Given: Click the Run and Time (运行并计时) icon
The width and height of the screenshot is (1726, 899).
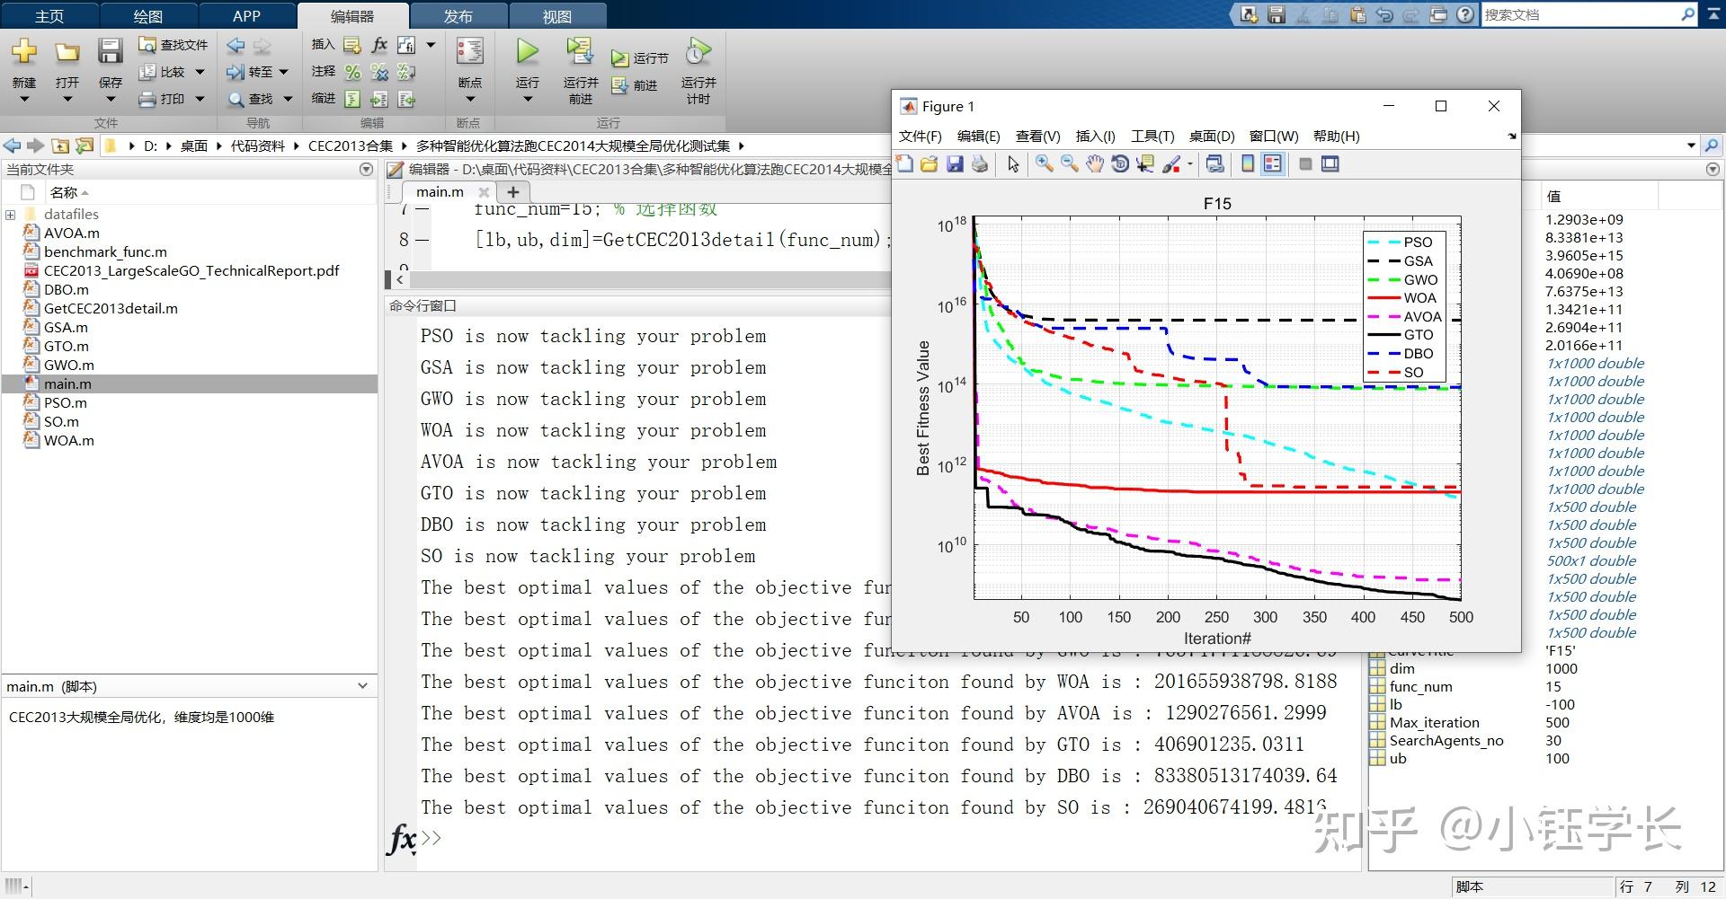Looking at the screenshot, I should [698, 52].
